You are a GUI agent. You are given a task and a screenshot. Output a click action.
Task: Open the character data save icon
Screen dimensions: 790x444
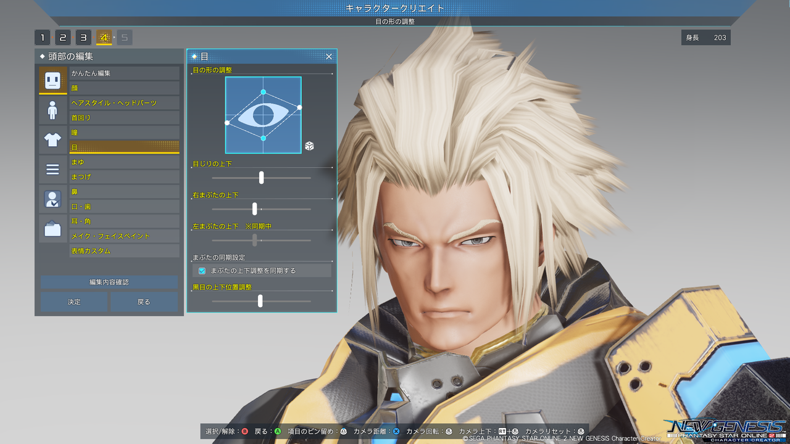pyautogui.click(x=53, y=199)
